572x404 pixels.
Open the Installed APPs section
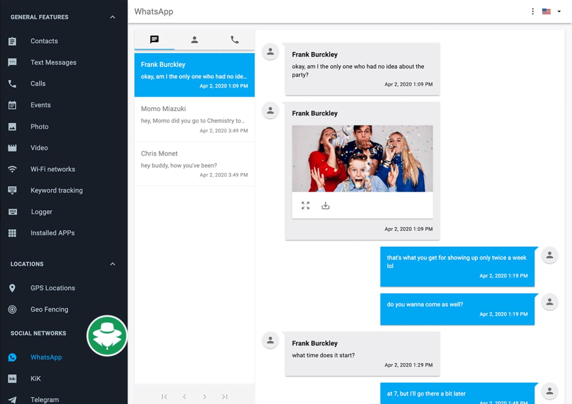click(53, 233)
